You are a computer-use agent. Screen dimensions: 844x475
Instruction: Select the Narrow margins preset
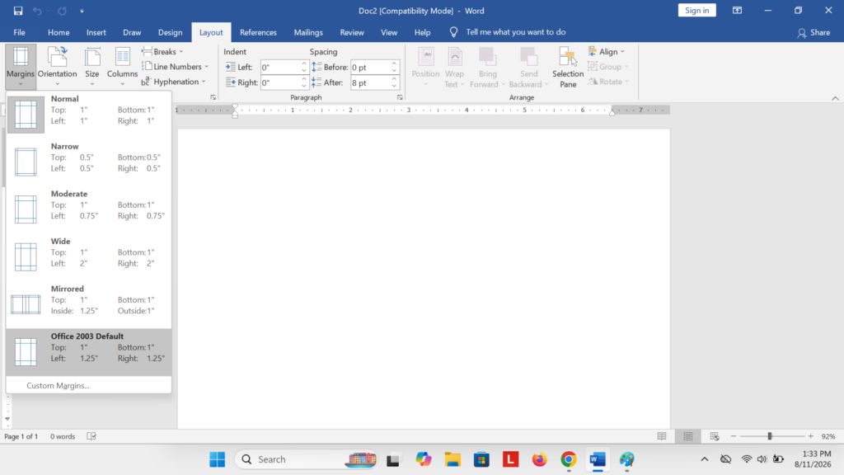coord(89,162)
